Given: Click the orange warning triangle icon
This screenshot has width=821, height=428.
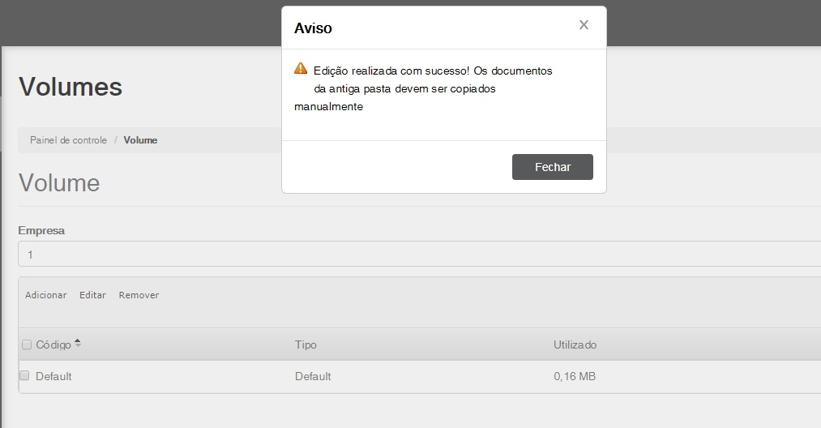Looking at the screenshot, I should tap(301, 68).
